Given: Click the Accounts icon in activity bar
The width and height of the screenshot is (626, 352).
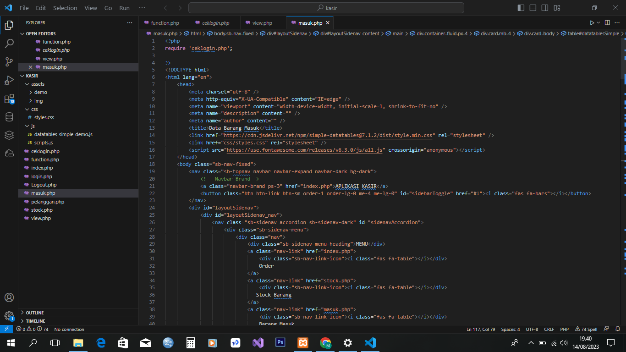Looking at the screenshot, I should [9, 297].
